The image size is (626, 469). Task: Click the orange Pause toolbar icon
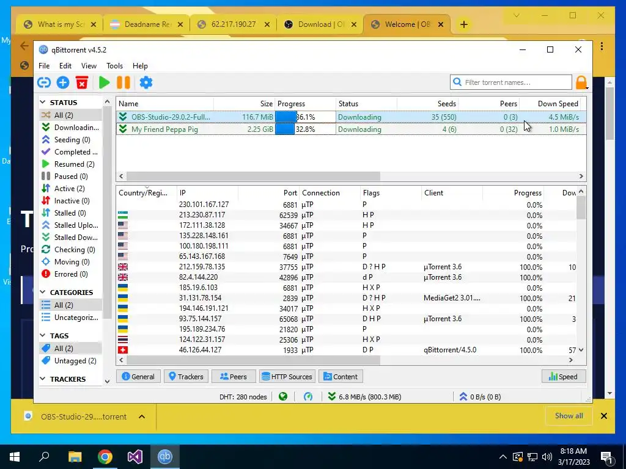123,82
